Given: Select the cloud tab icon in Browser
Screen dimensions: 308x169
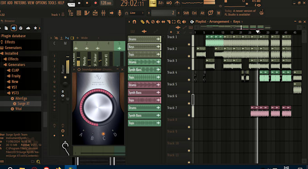Looking at the screenshot, I should tap(28, 28).
